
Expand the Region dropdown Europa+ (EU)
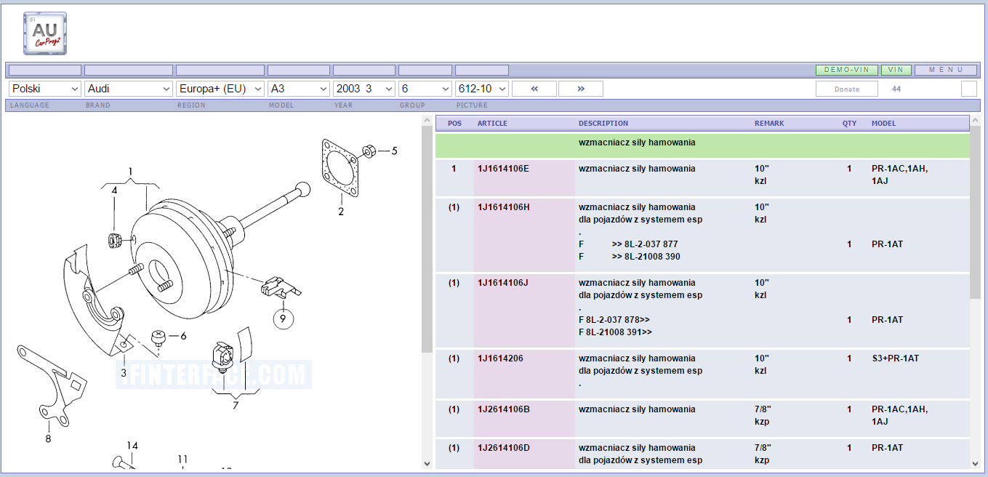point(220,89)
